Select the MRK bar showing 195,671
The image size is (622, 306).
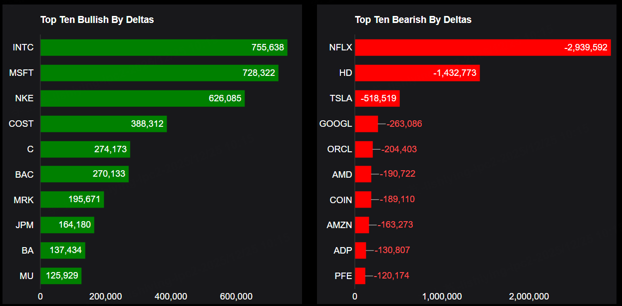pyautogui.click(x=72, y=200)
